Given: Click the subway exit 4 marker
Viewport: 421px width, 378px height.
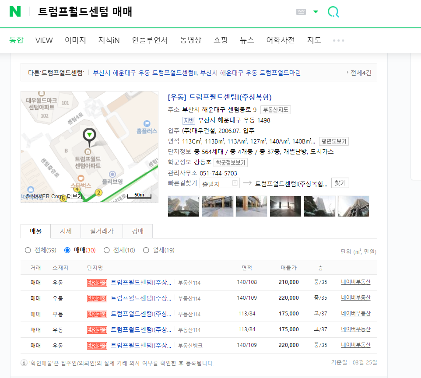Looking at the screenshot, I should tap(77, 189).
